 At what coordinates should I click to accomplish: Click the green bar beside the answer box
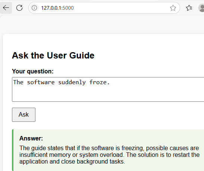pos(13,150)
